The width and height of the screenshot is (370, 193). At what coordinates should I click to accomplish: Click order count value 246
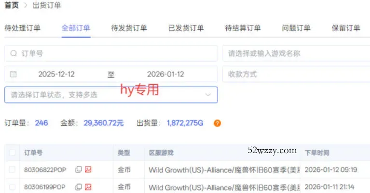41,123
